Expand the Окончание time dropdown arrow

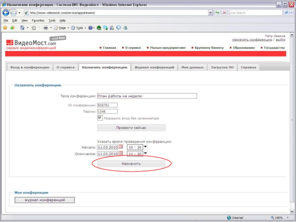coord(145,153)
